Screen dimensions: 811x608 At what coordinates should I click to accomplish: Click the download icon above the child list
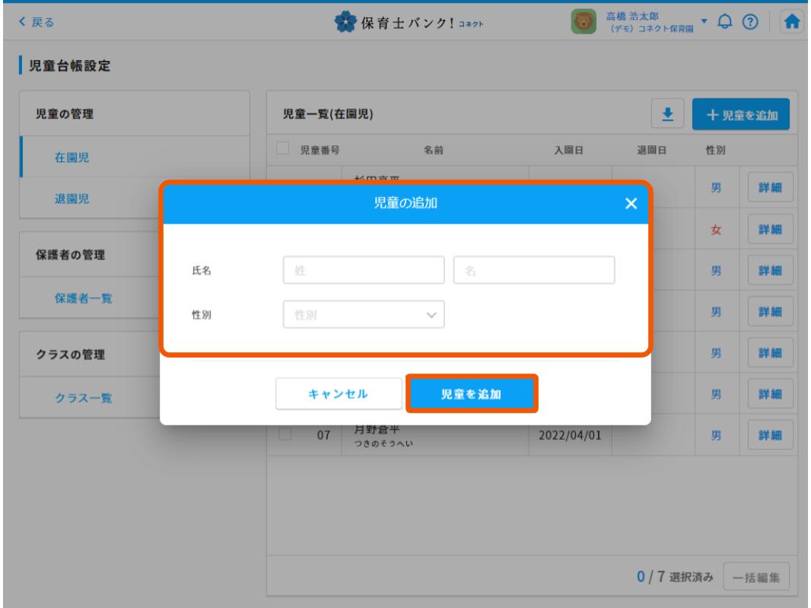pyautogui.click(x=669, y=114)
